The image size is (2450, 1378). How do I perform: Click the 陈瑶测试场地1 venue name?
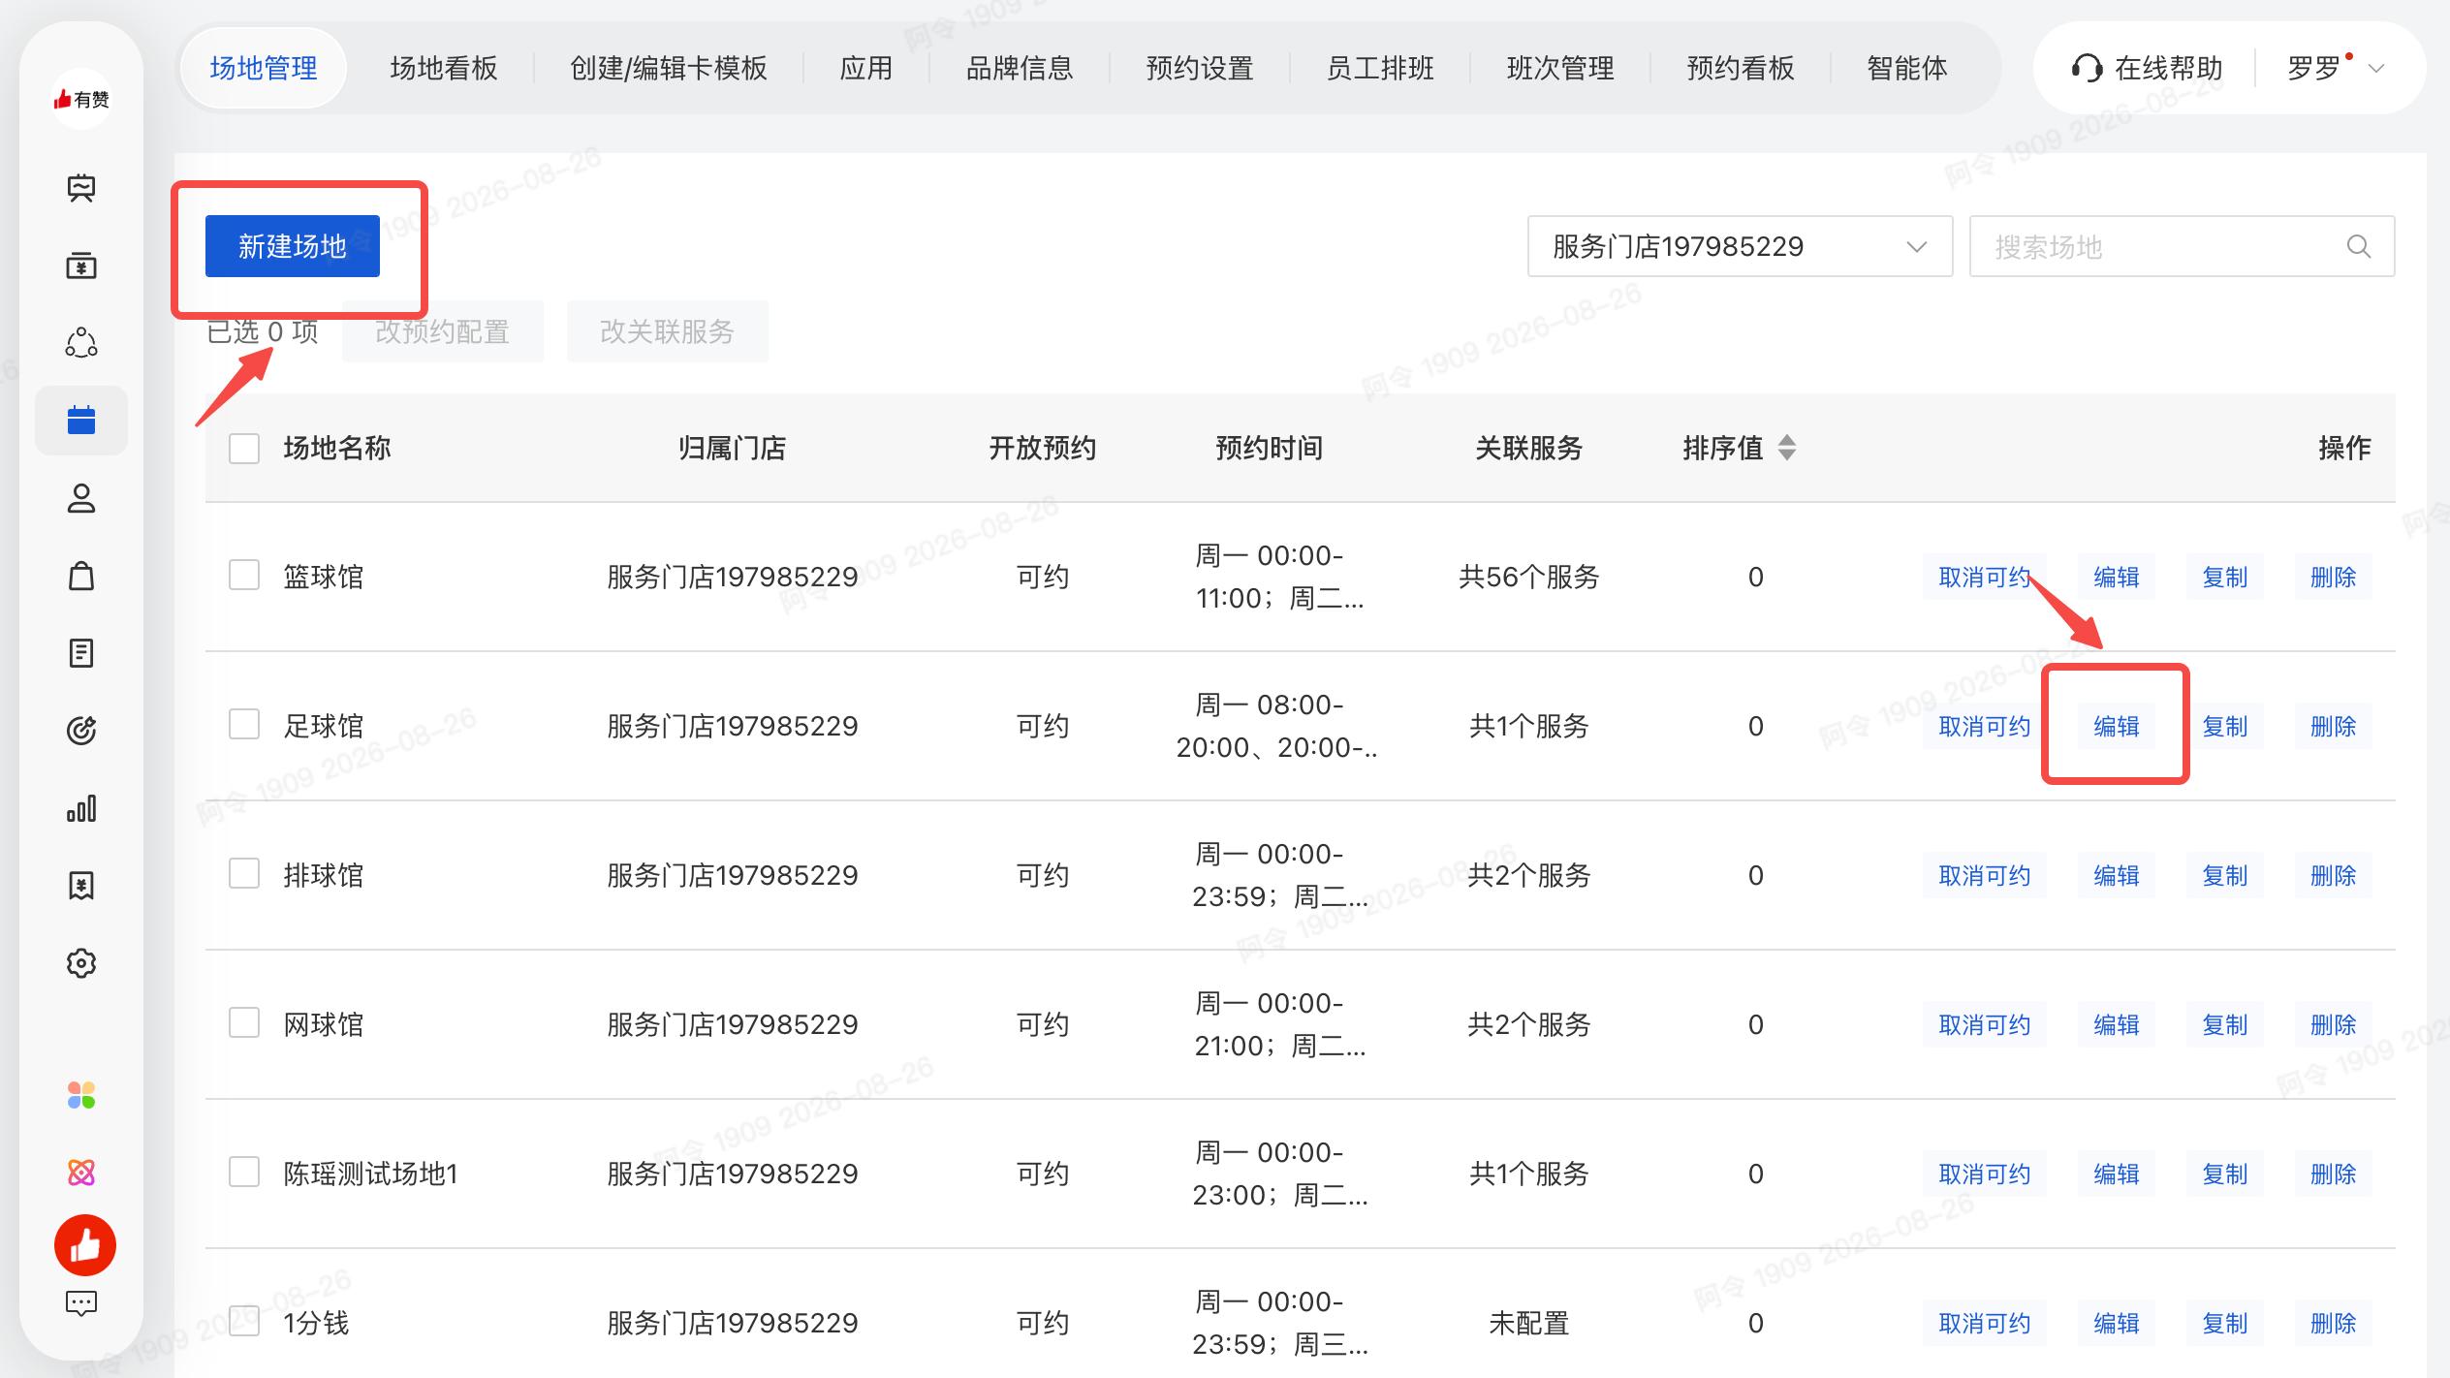coord(370,1174)
